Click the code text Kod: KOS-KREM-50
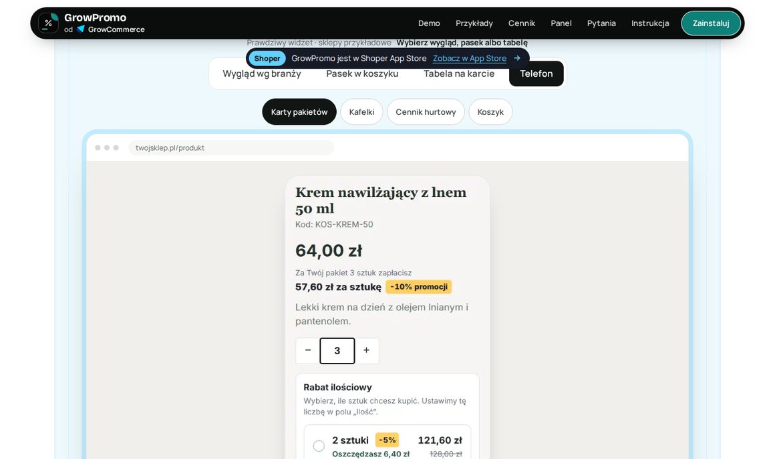 tap(334, 225)
